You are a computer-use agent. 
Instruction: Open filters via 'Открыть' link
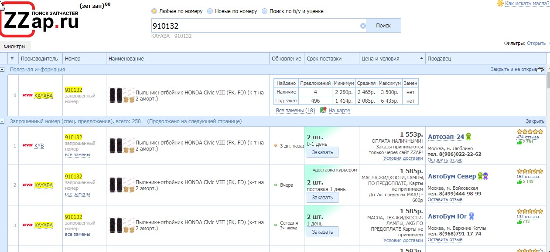(x=536, y=44)
